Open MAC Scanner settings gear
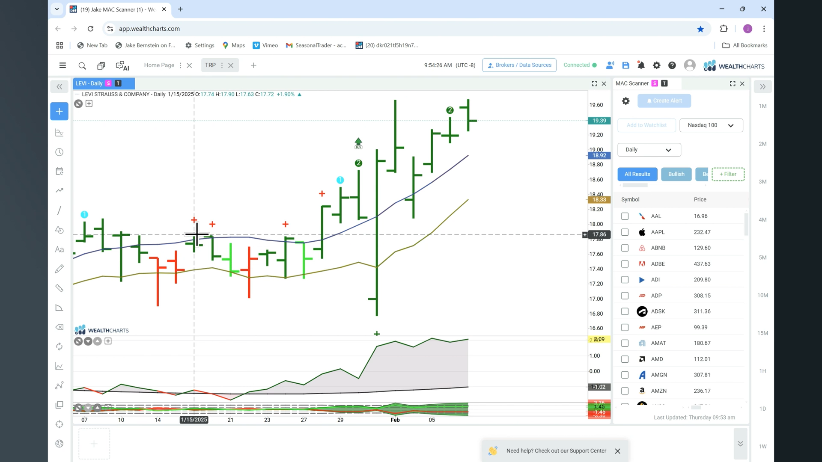 625,101
